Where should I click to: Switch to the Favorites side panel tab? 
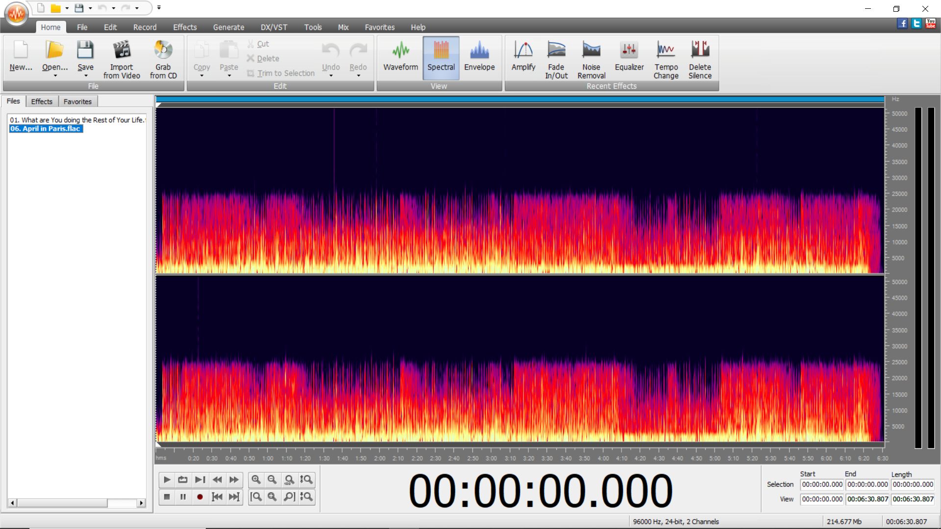pos(77,101)
